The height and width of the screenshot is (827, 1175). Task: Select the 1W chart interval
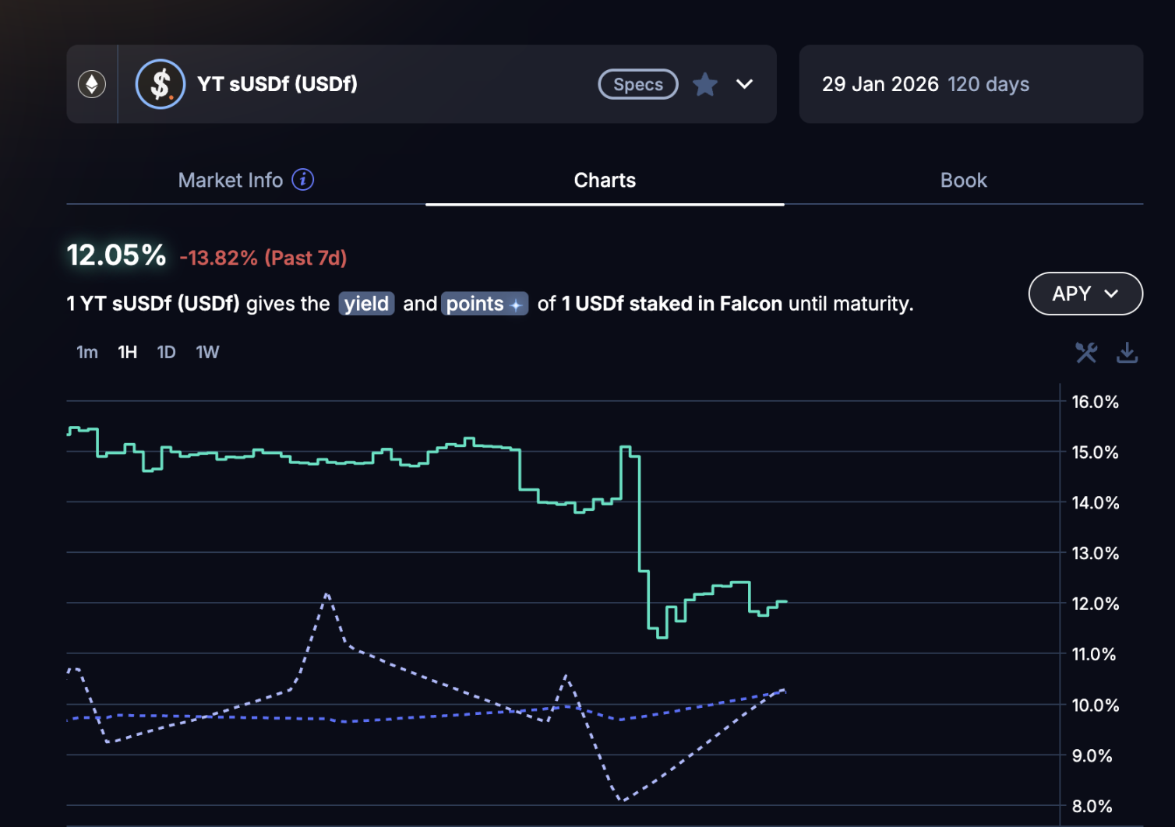[207, 353]
